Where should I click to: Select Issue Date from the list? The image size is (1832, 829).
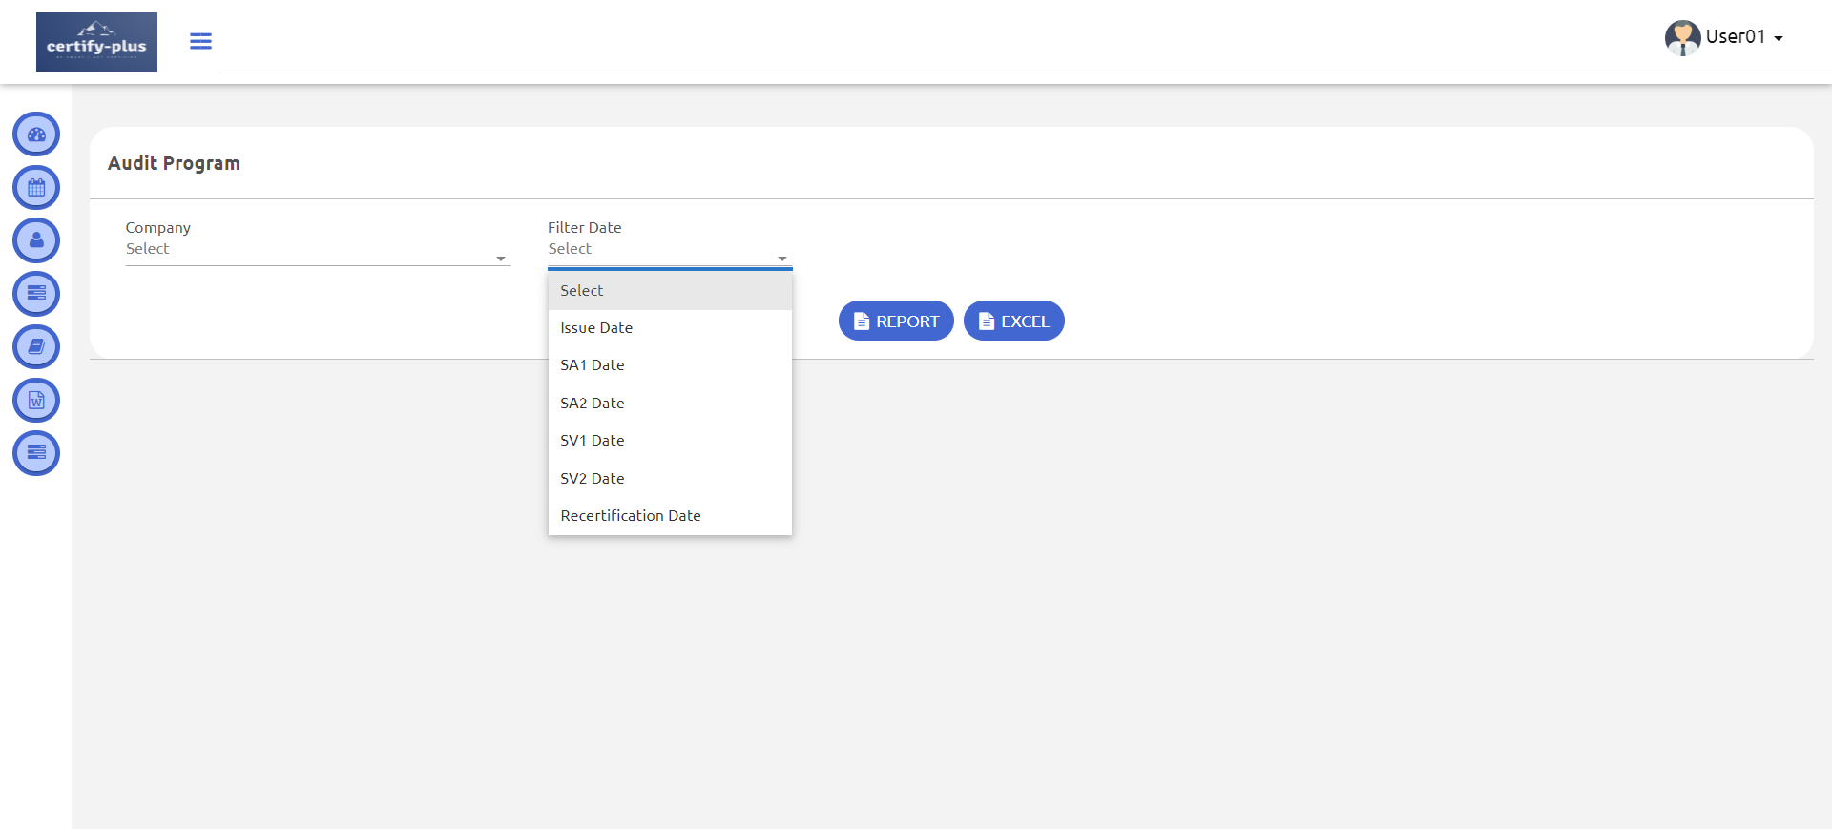(x=596, y=328)
